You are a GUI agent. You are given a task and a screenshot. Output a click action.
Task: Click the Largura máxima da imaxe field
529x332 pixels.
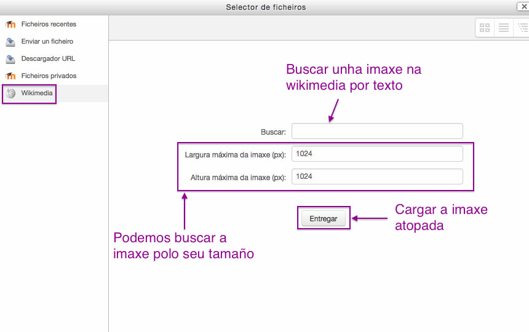coord(377,154)
